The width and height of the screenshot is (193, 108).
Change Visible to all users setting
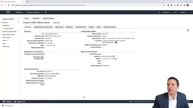tap(49, 78)
